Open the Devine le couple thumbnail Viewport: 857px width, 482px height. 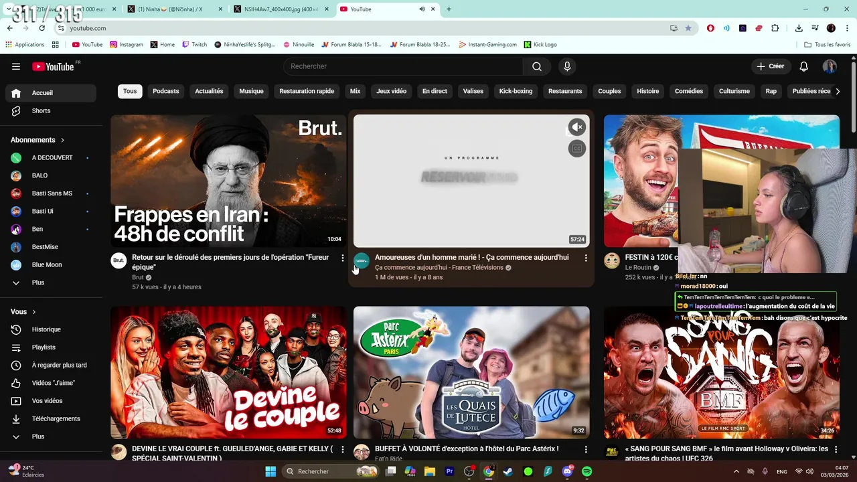[x=229, y=372]
